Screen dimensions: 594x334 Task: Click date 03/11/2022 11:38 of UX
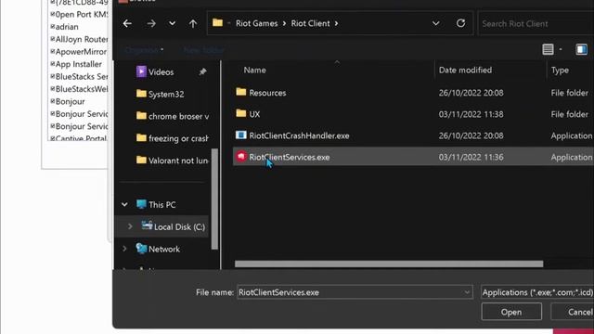471,114
